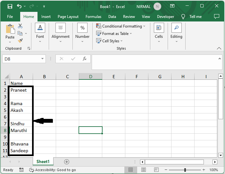Click Accessibility: Good to go status
Screen dimensions: 225x174
tap(53, 170)
